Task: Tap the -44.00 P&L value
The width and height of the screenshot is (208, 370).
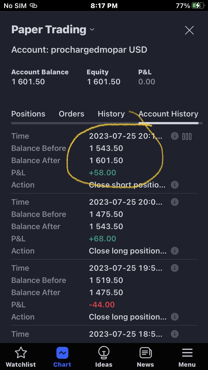Action: [x=102, y=305]
